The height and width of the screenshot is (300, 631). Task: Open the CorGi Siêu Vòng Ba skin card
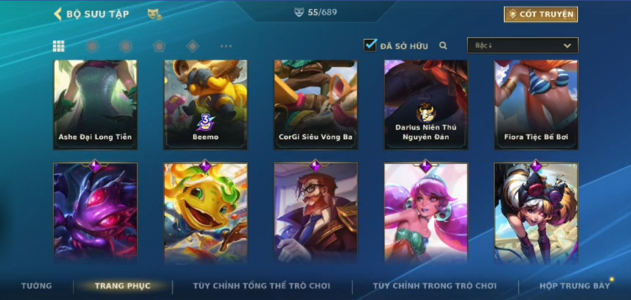point(316,105)
